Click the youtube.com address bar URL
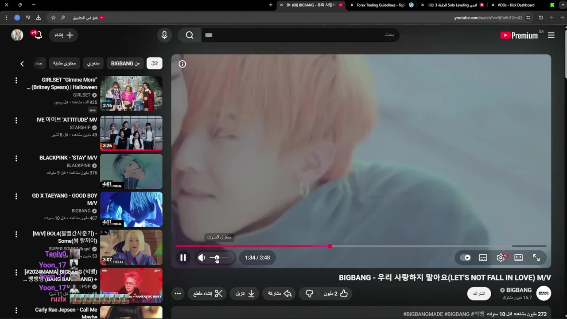Viewport: 567px width, 319px height. point(488,18)
